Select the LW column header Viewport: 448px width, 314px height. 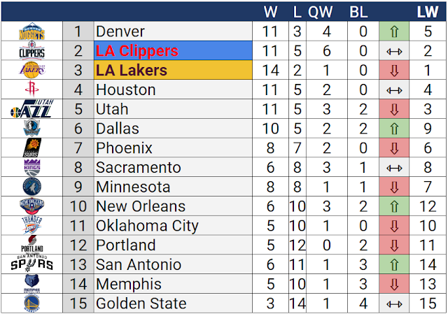[428, 12]
